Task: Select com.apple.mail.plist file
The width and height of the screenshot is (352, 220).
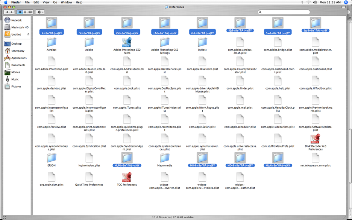Action: (x=240, y=100)
